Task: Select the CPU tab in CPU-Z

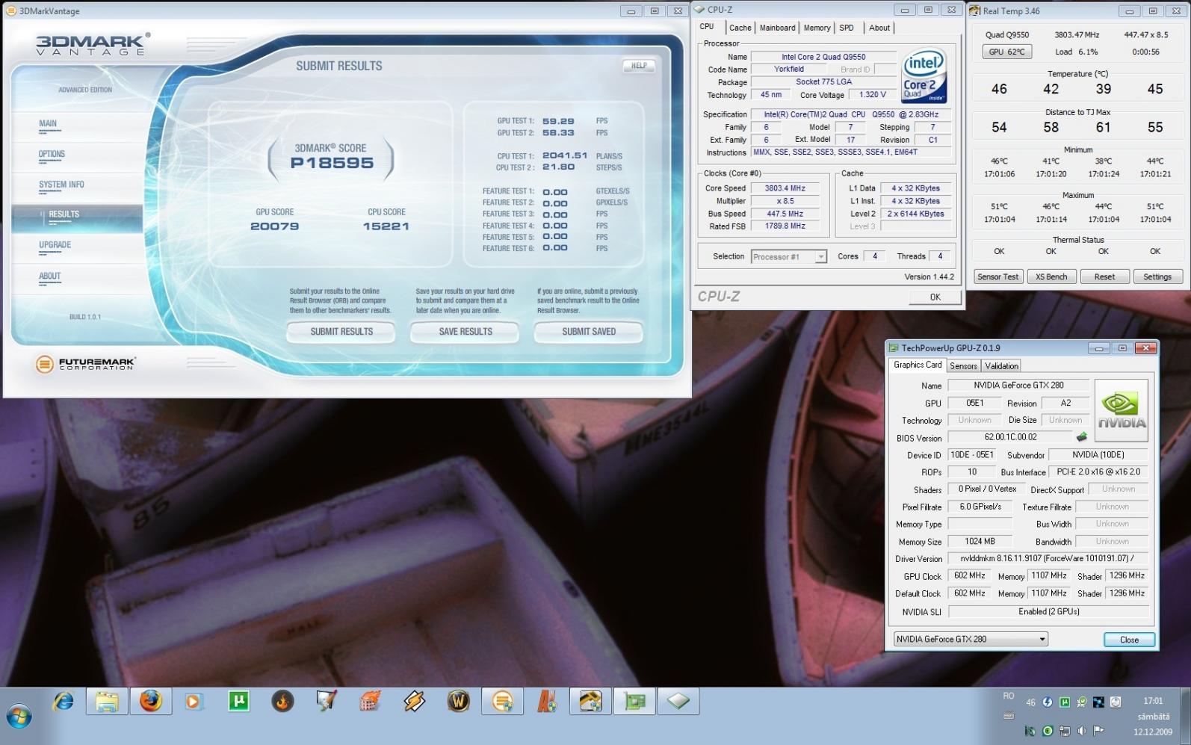Action: tap(707, 26)
